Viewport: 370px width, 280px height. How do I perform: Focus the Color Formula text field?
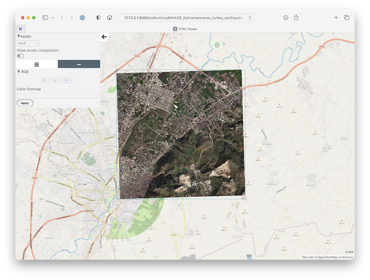(x=58, y=95)
